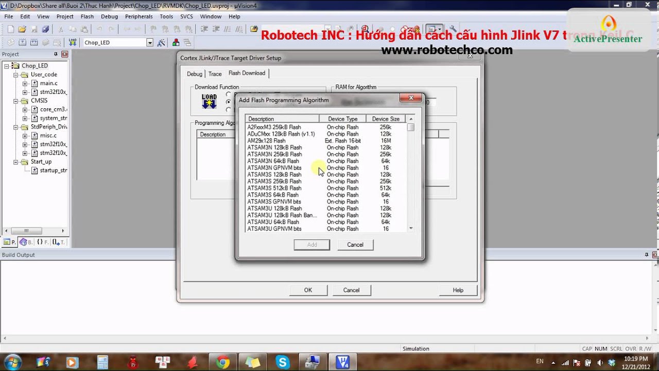This screenshot has width=659, height=371.
Task: Click the Translate file build icon
Action: point(11,42)
